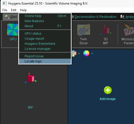This screenshot has width=134, height=124.
Task: Choose Huygens Everywhere from the menu
Action: coord(45,44)
